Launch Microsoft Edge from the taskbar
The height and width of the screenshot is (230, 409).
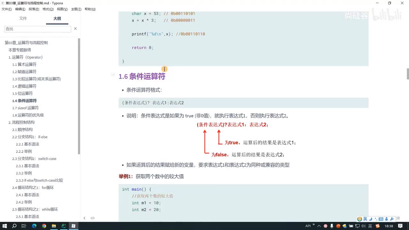(x=34, y=226)
